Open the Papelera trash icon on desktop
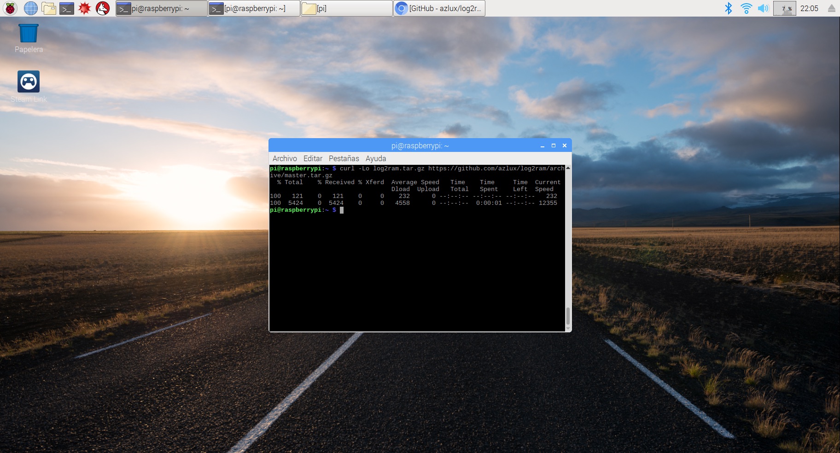 29,38
